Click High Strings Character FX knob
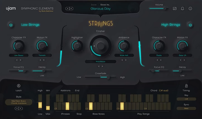This screenshot has height=119, width=202. pyautogui.click(x=159, y=46)
